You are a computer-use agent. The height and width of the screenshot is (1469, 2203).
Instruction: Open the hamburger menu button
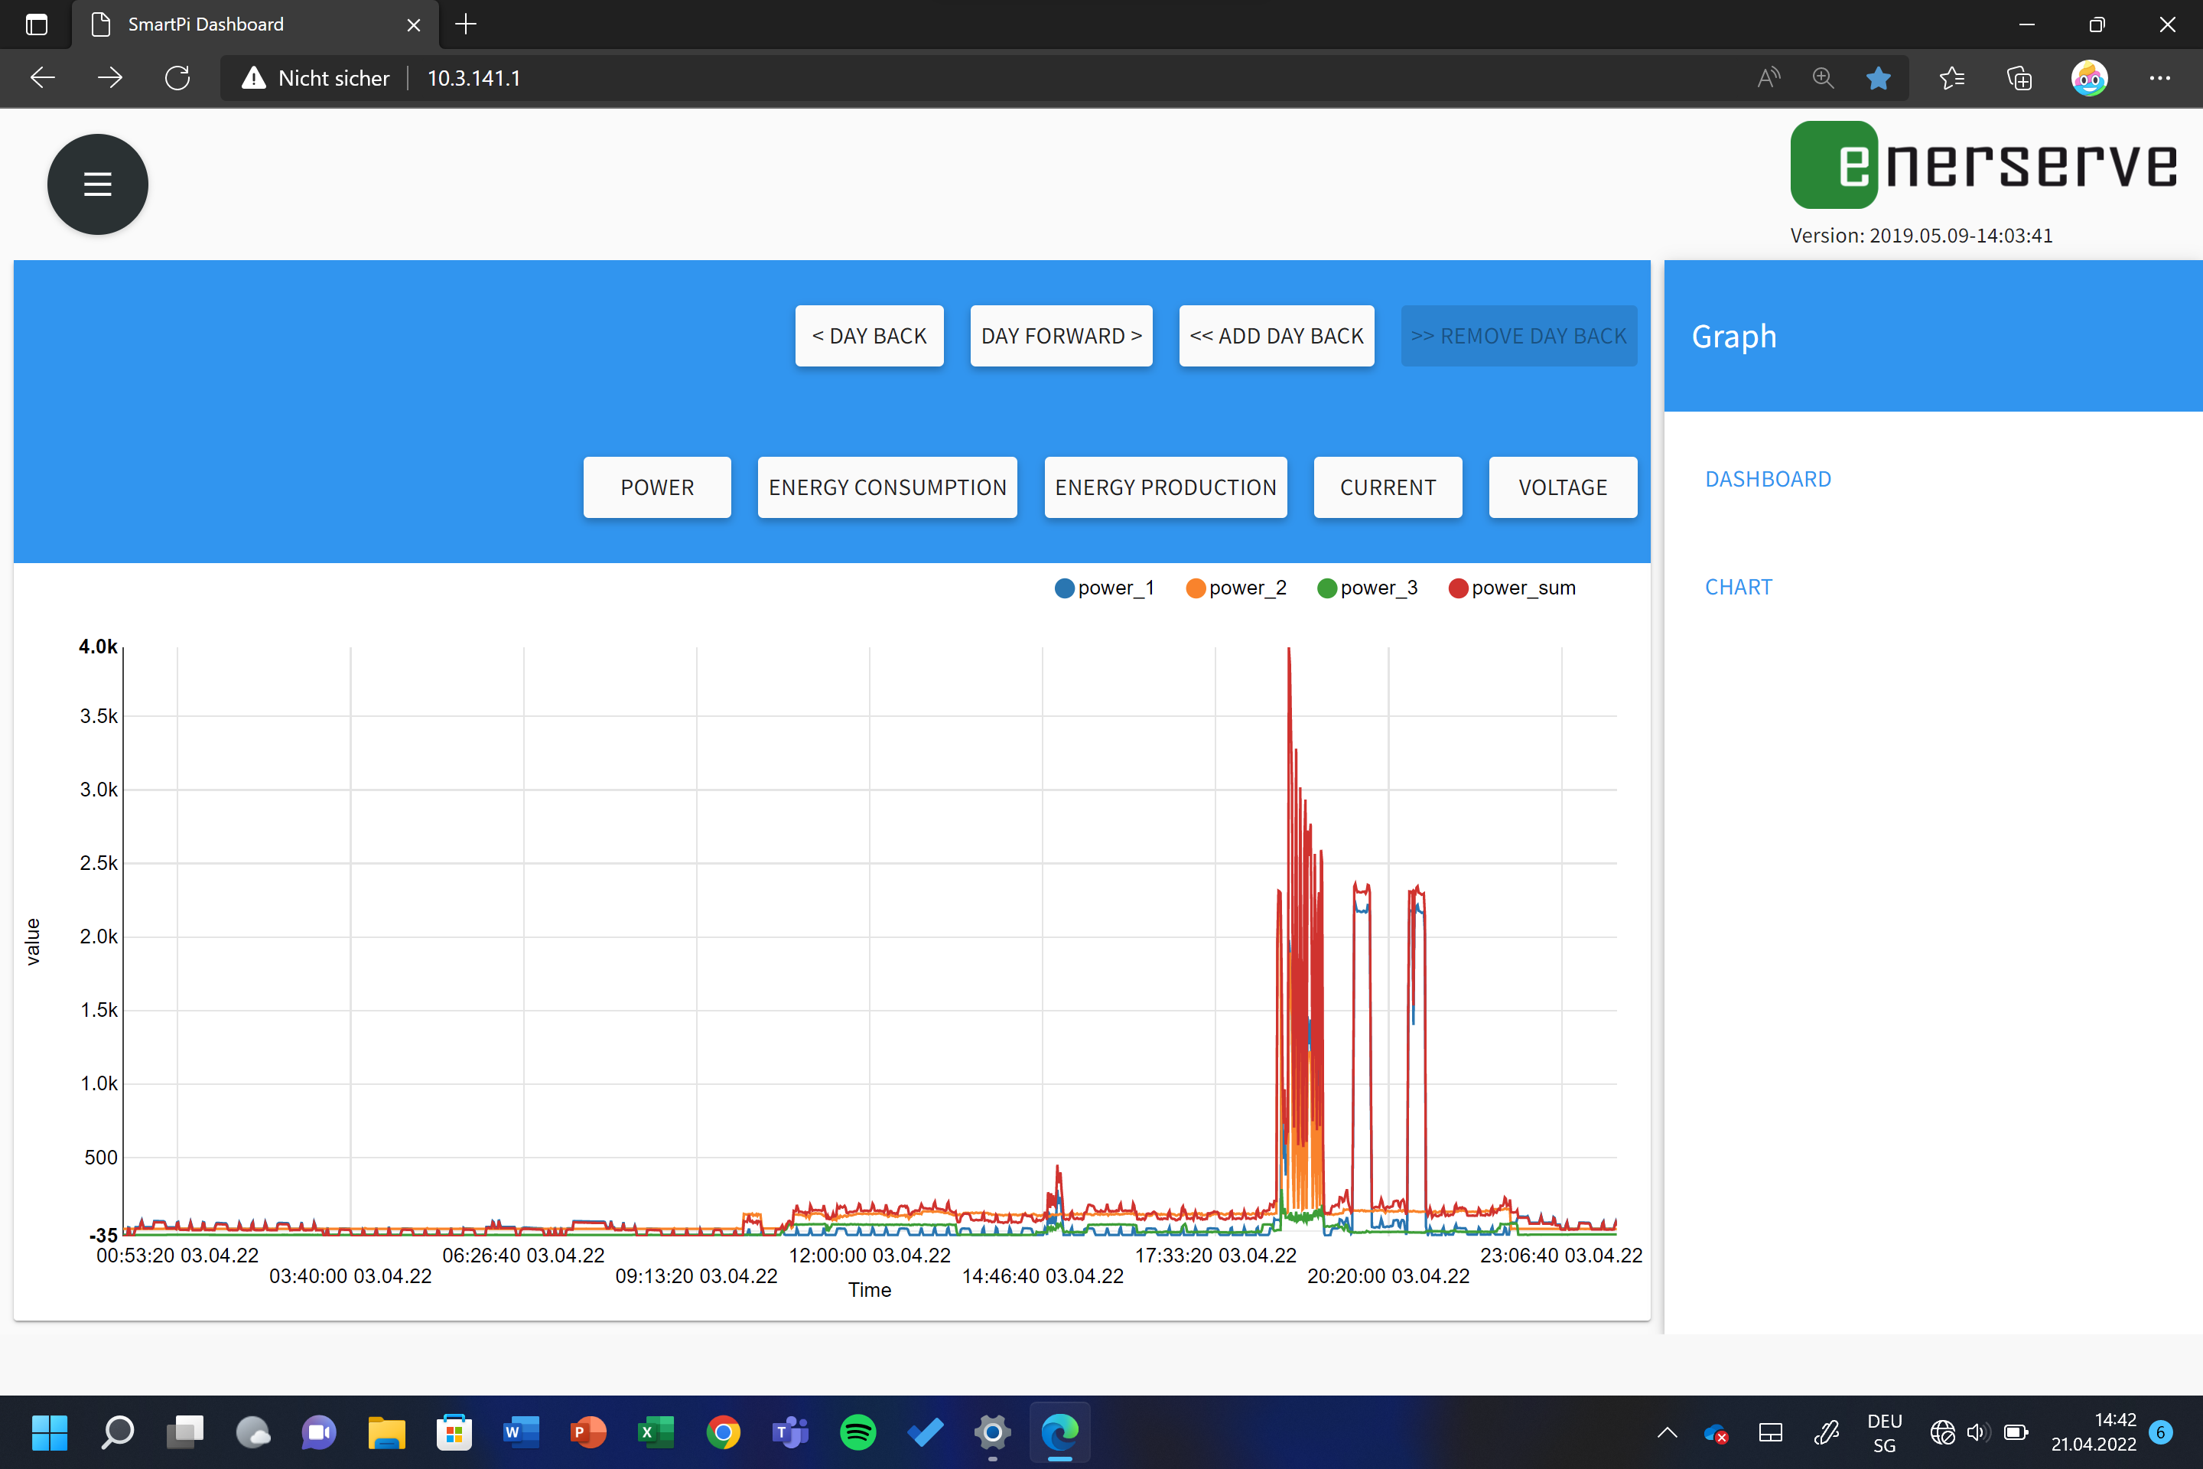point(97,184)
